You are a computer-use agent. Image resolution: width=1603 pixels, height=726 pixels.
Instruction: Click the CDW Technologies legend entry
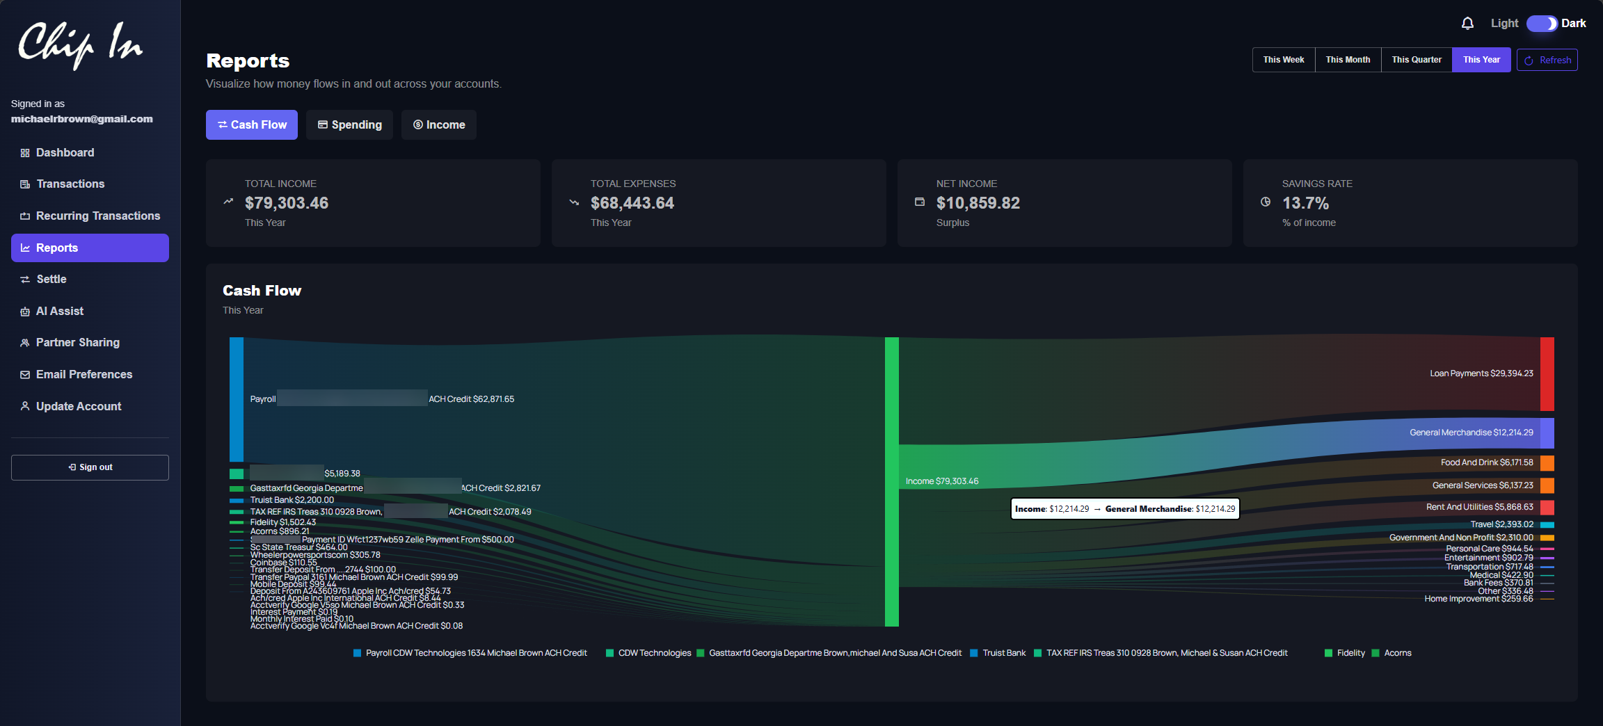click(x=648, y=653)
